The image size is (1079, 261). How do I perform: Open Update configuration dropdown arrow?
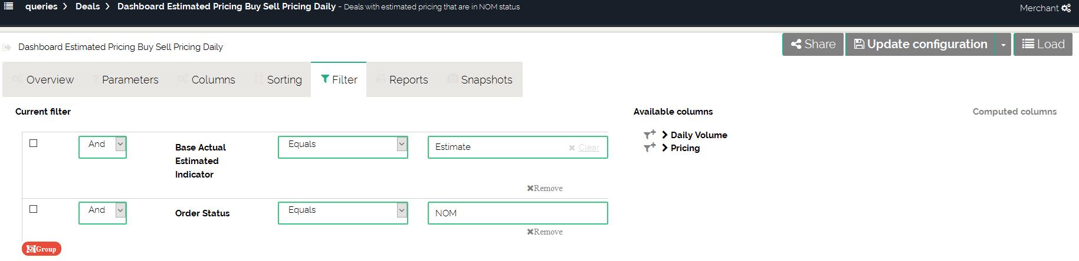[1003, 45]
